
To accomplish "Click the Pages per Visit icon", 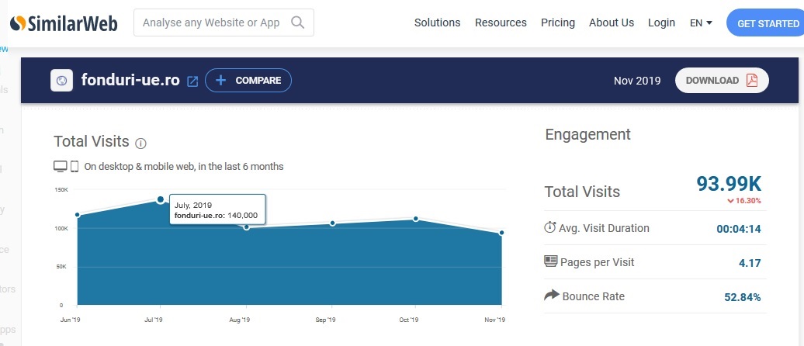I will point(551,261).
